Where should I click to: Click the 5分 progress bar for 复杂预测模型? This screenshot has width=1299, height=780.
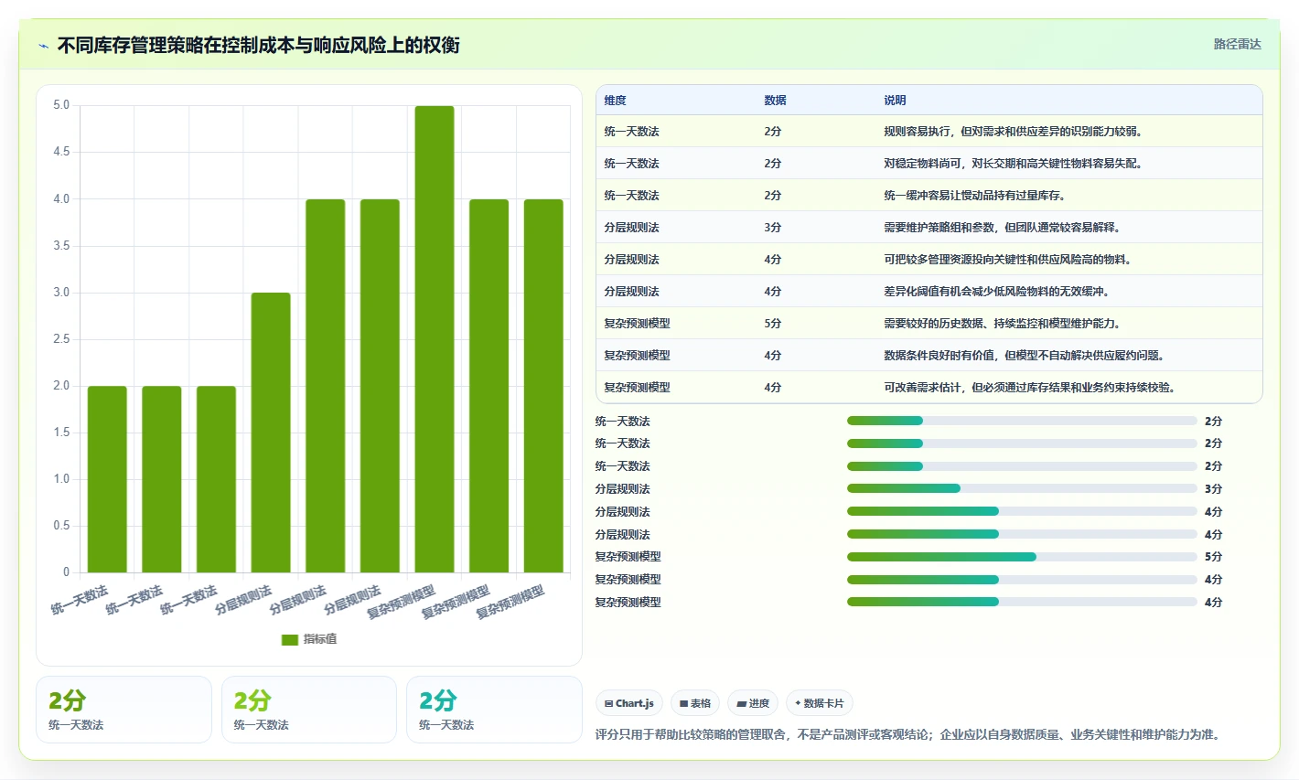(1022, 557)
